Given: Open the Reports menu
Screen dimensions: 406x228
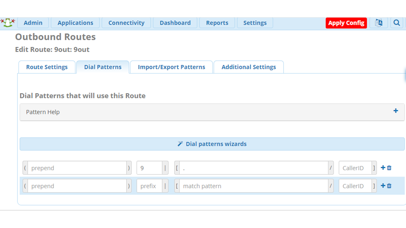Looking at the screenshot, I should (217, 23).
